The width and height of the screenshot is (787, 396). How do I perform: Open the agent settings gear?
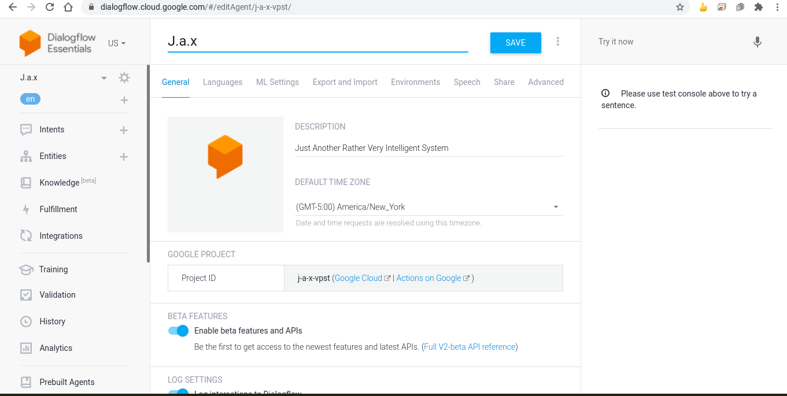pos(124,77)
